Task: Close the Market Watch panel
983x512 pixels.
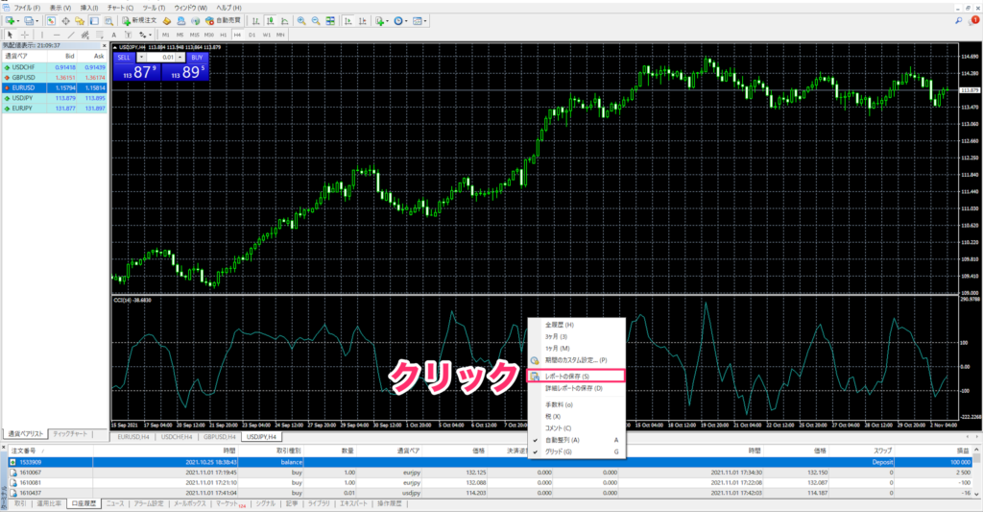Action: tap(104, 45)
